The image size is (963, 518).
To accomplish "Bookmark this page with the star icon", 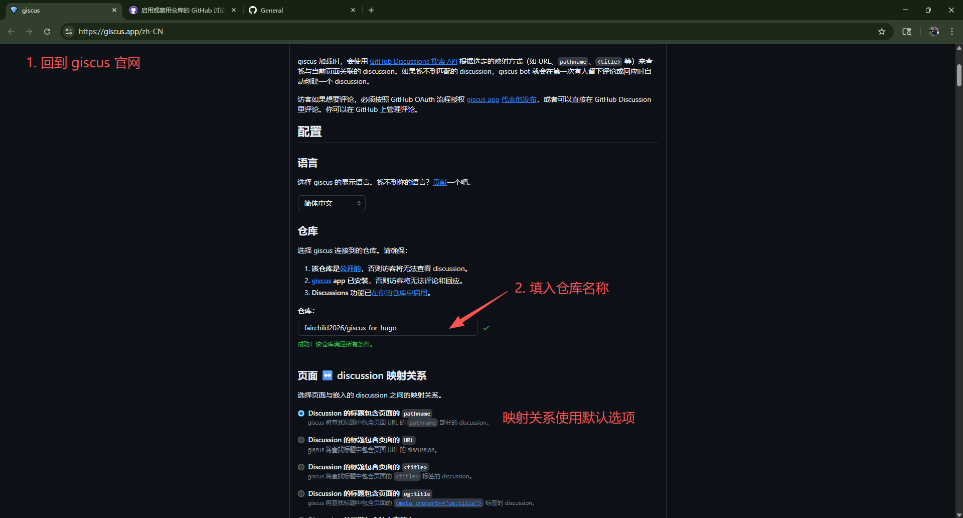I will (x=882, y=32).
